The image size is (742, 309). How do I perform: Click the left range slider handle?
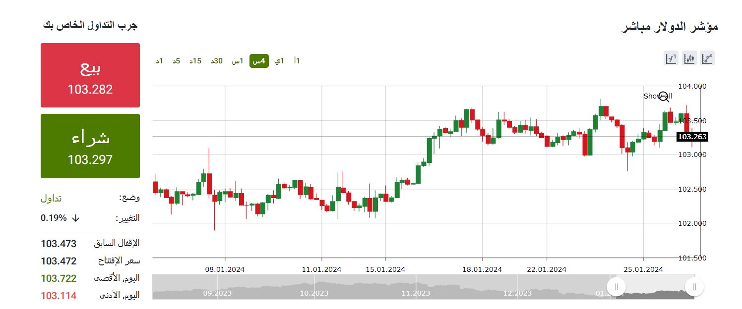coord(617,287)
